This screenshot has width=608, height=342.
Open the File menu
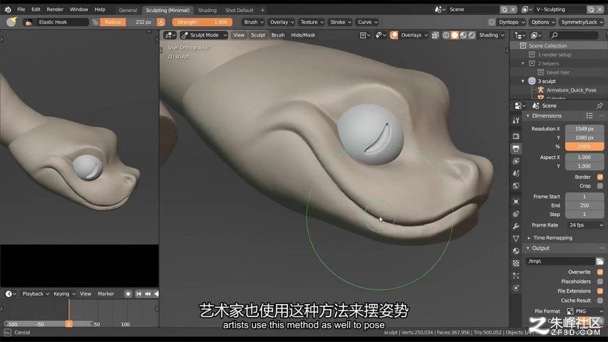coord(21,9)
